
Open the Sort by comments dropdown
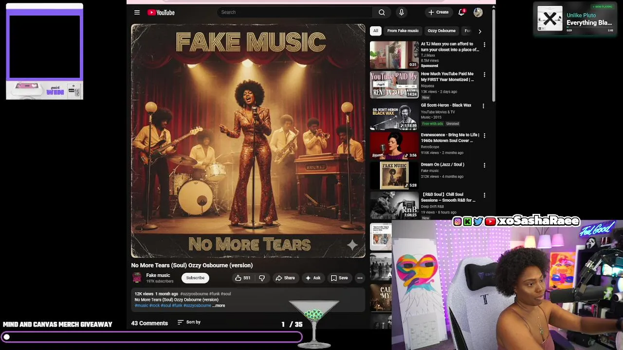[189, 322]
